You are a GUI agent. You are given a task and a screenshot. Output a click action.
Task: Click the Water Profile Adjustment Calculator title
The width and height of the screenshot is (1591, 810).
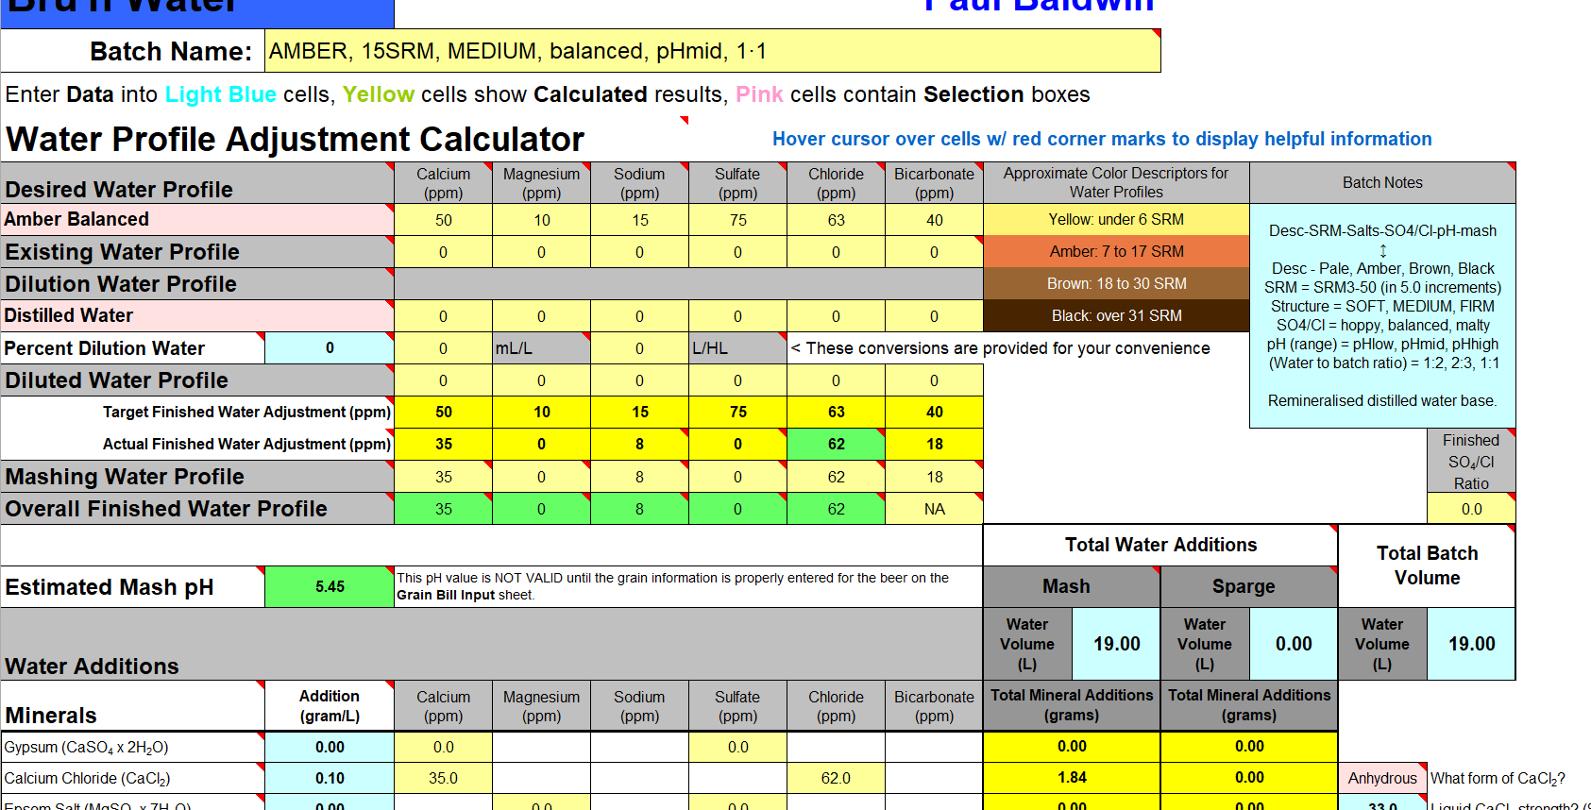(295, 140)
